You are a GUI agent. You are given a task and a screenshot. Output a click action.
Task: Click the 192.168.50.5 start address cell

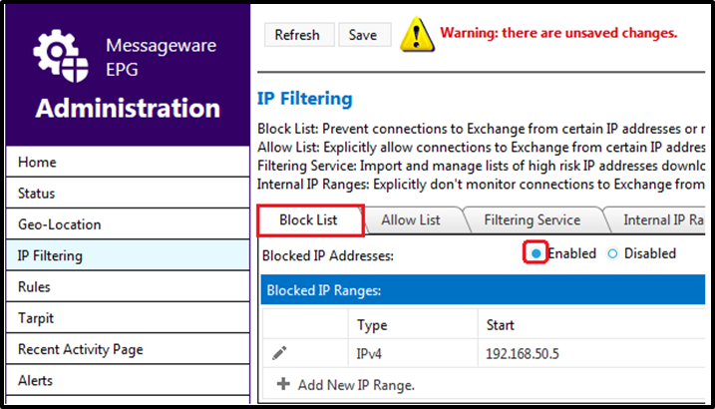[x=591, y=353]
